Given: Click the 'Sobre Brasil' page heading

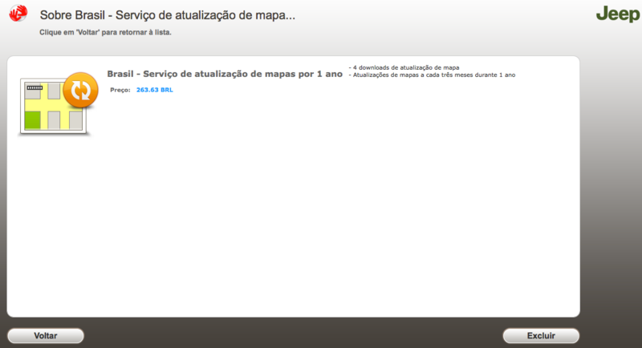Looking at the screenshot, I should 168,15.
